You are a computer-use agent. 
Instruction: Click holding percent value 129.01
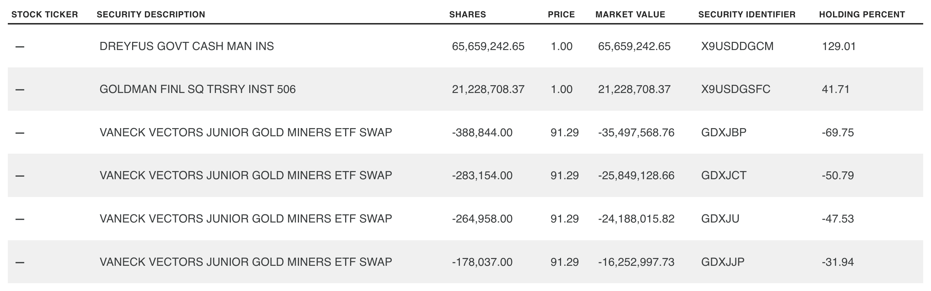pos(838,46)
